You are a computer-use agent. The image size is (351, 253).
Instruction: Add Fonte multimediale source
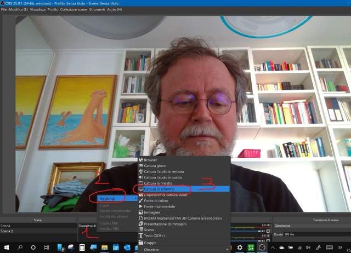(x=160, y=206)
